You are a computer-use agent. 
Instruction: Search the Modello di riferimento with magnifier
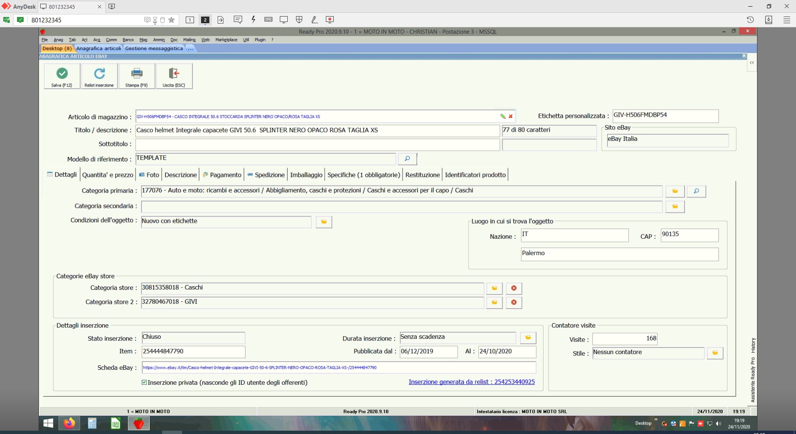pyautogui.click(x=407, y=159)
